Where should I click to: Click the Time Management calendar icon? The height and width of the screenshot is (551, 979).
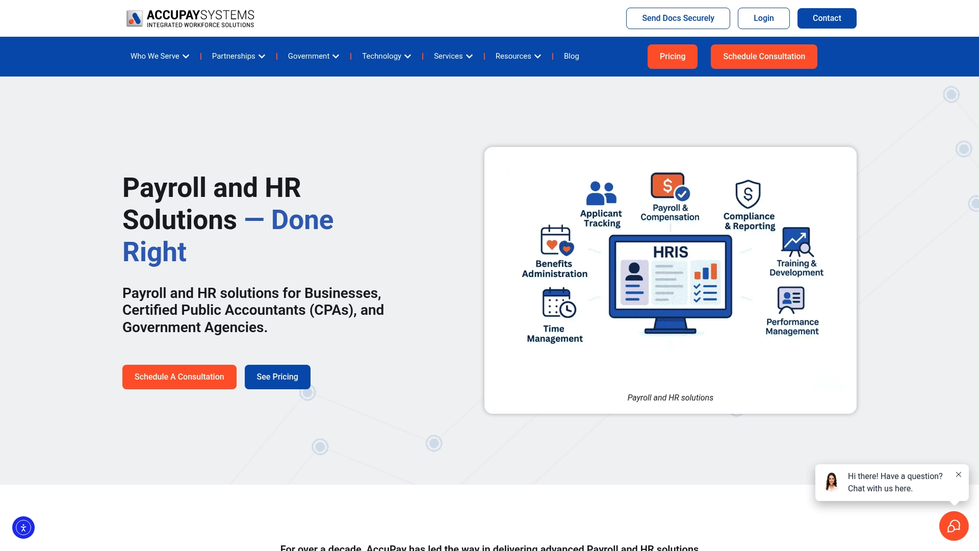tap(558, 303)
